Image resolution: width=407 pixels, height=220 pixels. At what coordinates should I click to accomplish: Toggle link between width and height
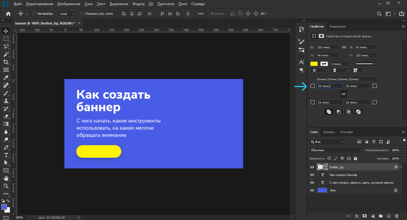(x=344, y=47)
